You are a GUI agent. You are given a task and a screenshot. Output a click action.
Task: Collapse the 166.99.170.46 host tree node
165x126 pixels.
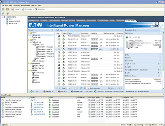pyautogui.click(x=2, y=17)
